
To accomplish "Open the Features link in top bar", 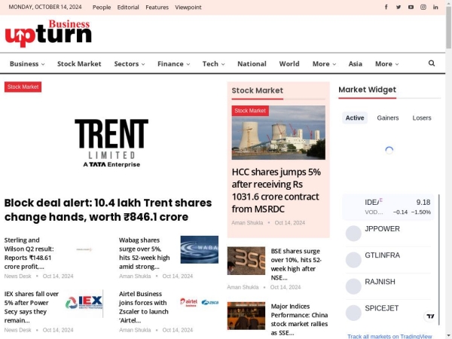I will tap(157, 8).
